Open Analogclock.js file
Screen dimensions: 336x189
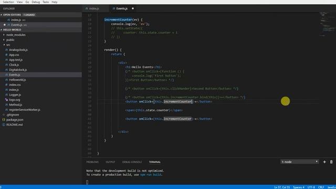(18, 50)
